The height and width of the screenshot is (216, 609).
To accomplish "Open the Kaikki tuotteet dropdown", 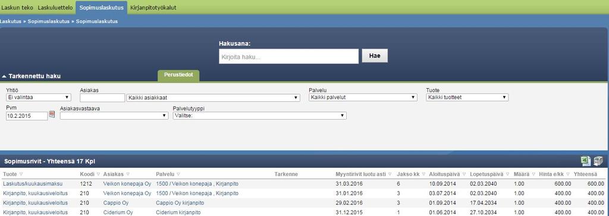I will (467, 98).
